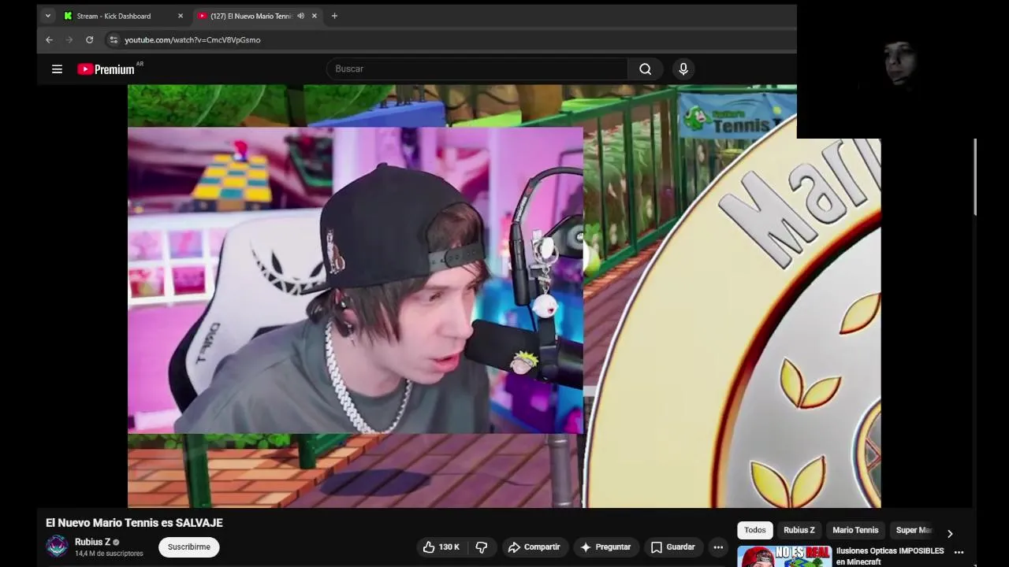The image size is (1009, 567).
Task: Click the 14,4 M de suscriptores text
Action: click(109, 554)
